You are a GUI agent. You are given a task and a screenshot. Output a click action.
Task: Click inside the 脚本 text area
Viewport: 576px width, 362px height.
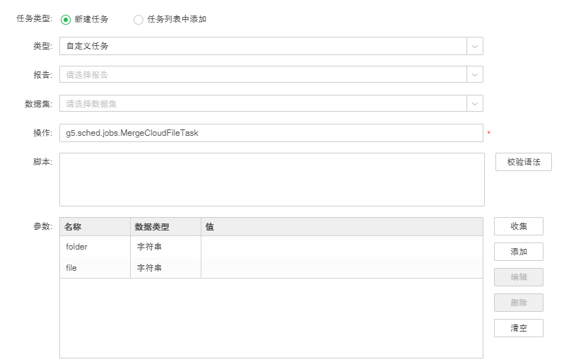271,180
